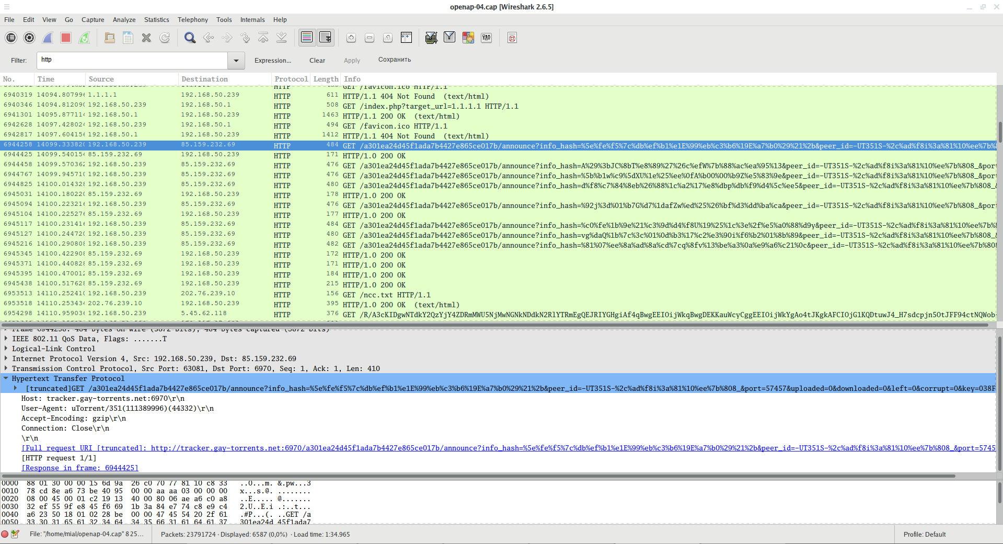The width and height of the screenshot is (1003, 544).
Task: Click the Find packet magnifier icon
Action: [x=190, y=38]
